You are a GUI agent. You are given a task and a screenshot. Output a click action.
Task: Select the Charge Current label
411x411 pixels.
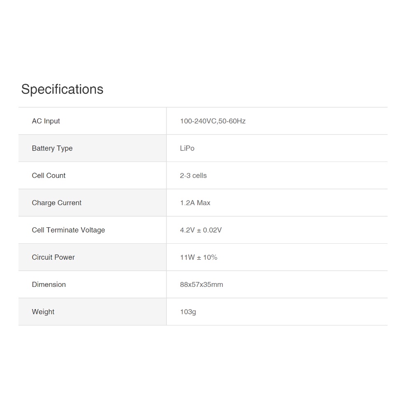(57, 203)
